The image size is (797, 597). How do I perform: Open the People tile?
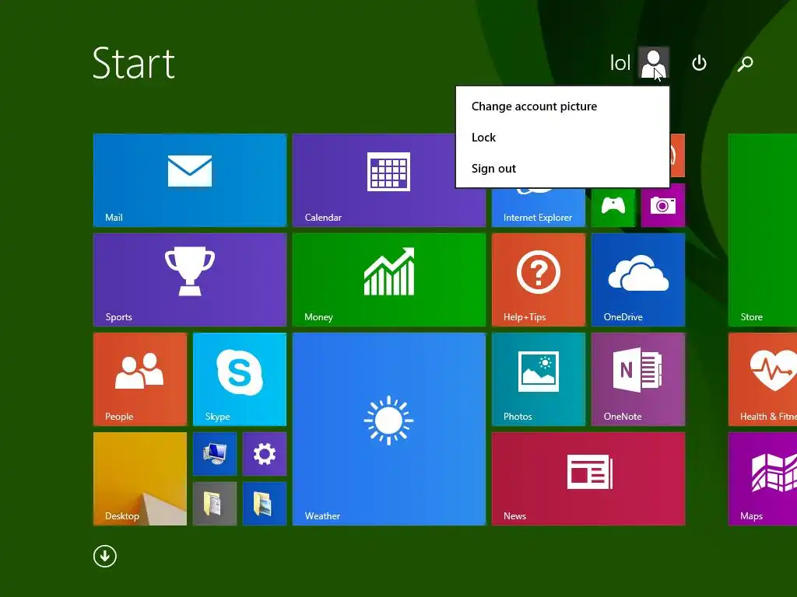(x=140, y=379)
